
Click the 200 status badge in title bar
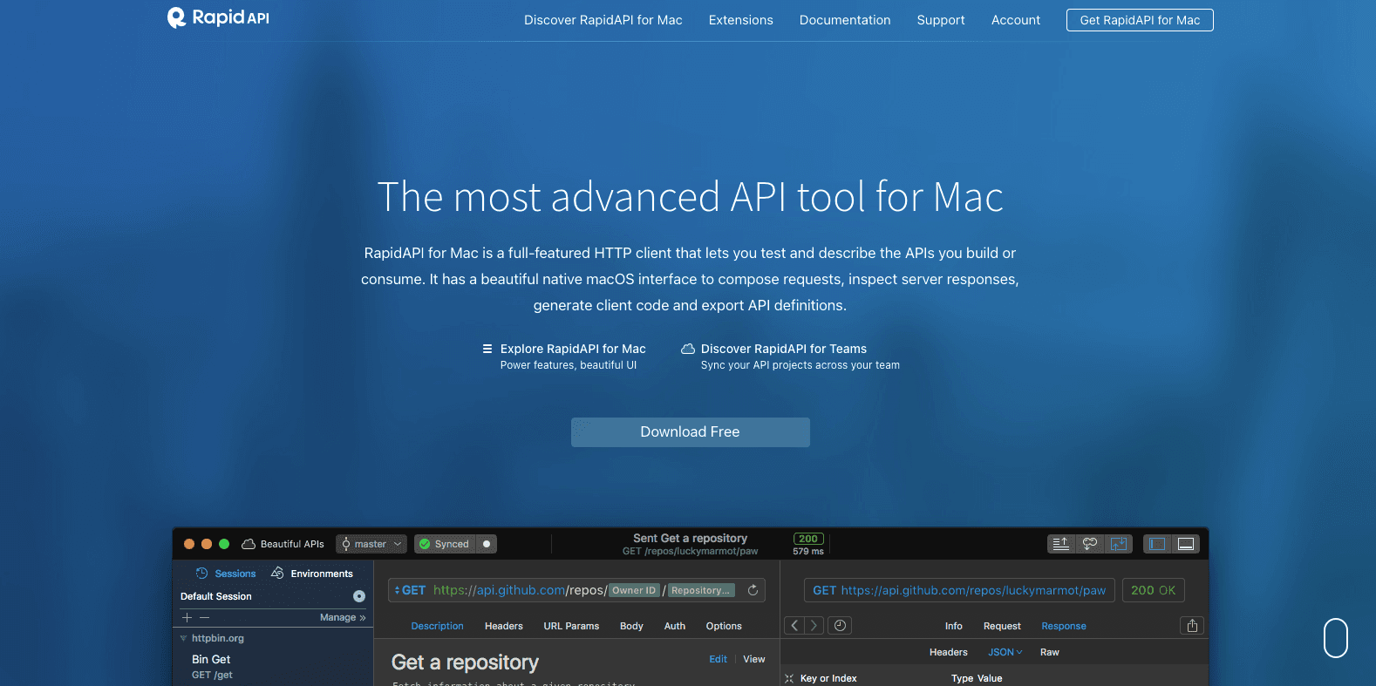coord(808,539)
